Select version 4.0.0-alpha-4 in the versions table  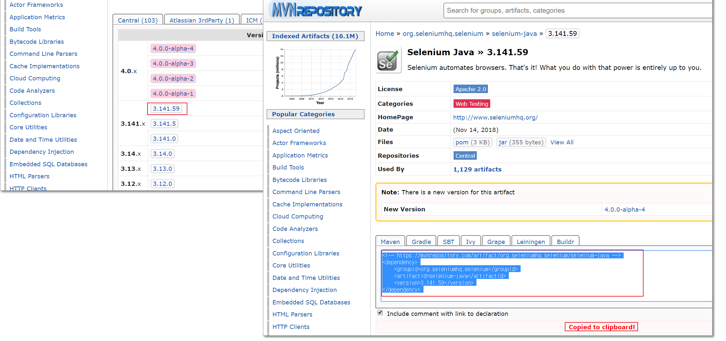173,48
